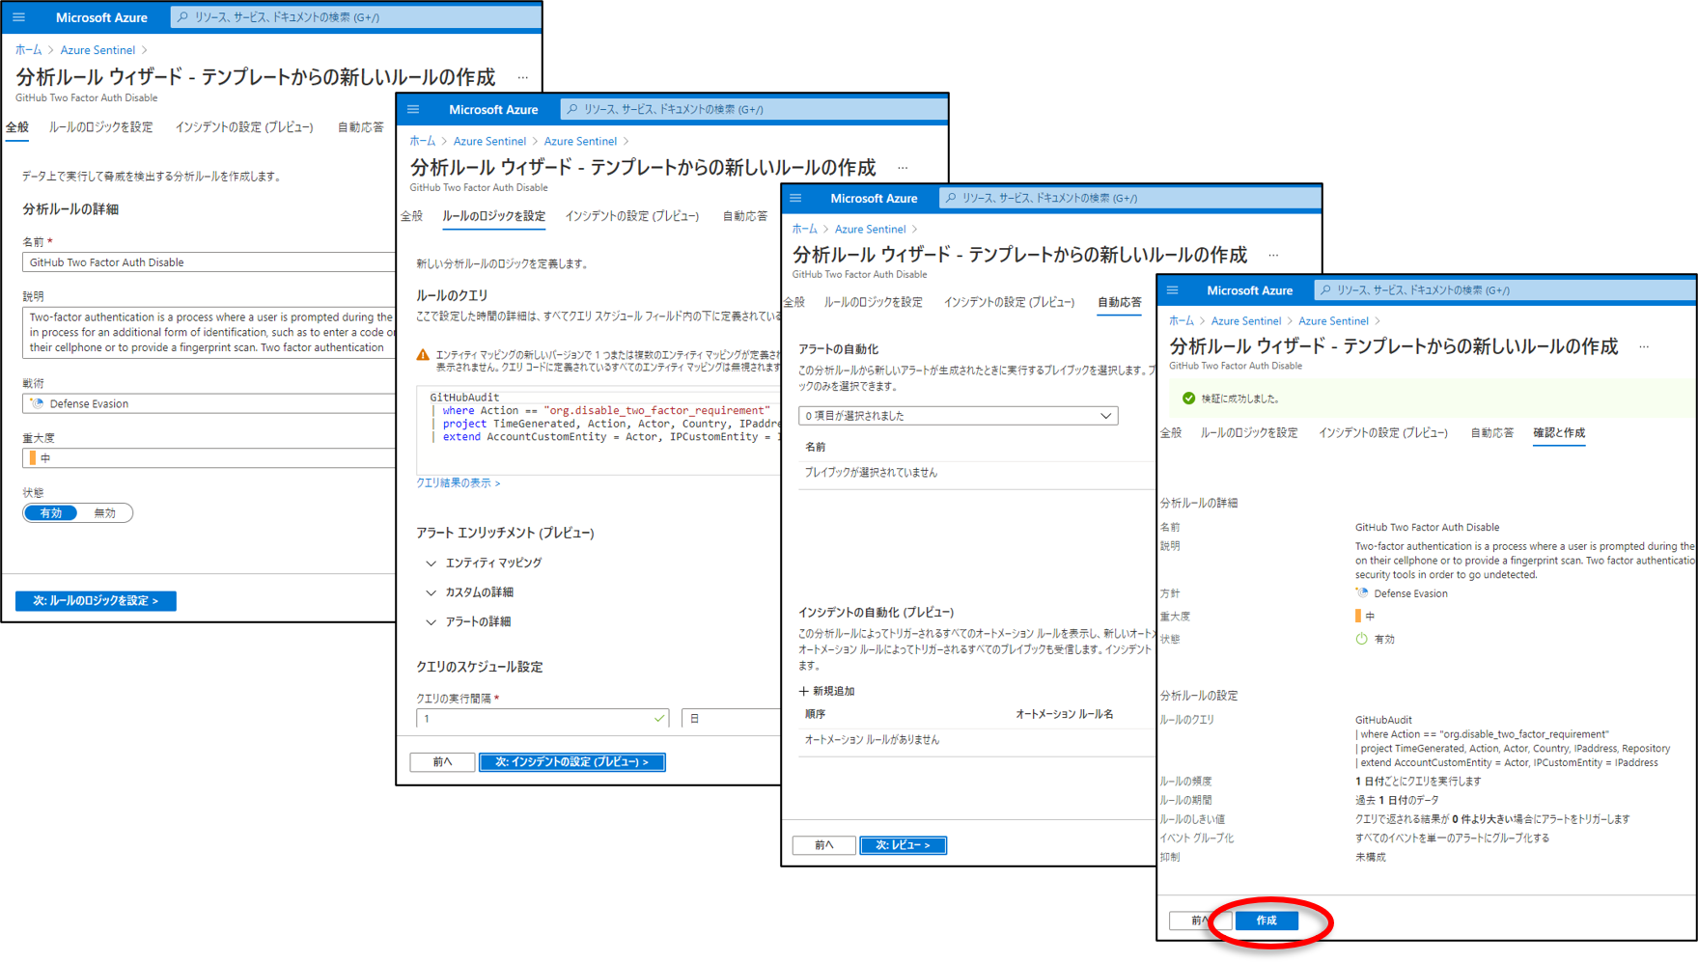Click the Defense Evasion shield icon in 戦術 field
Image resolution: width=1698 pixels, height=962 pixels.
coord(37,403)
